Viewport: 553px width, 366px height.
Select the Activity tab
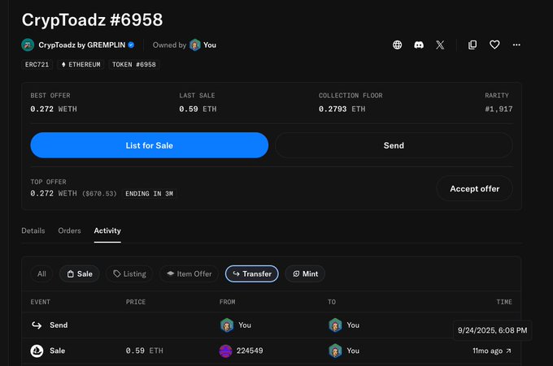107,230
